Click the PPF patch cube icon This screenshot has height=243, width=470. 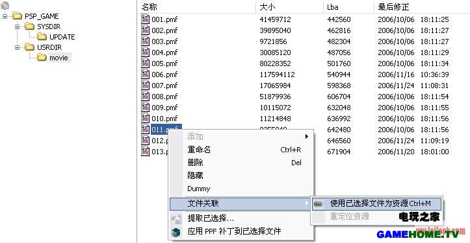coord(176,232)
